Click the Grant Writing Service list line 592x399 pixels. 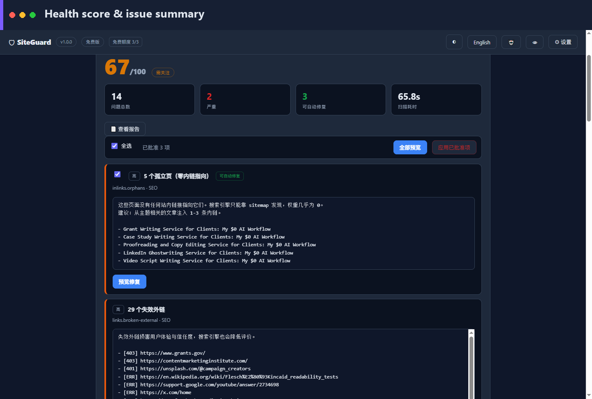coord(194,229)
